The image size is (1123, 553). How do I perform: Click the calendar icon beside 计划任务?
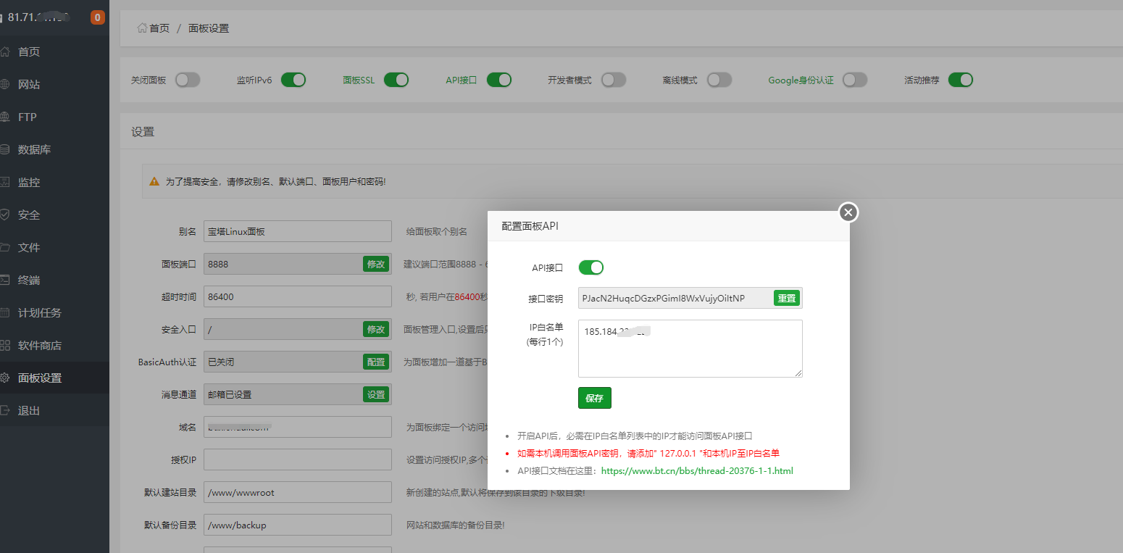4,312
